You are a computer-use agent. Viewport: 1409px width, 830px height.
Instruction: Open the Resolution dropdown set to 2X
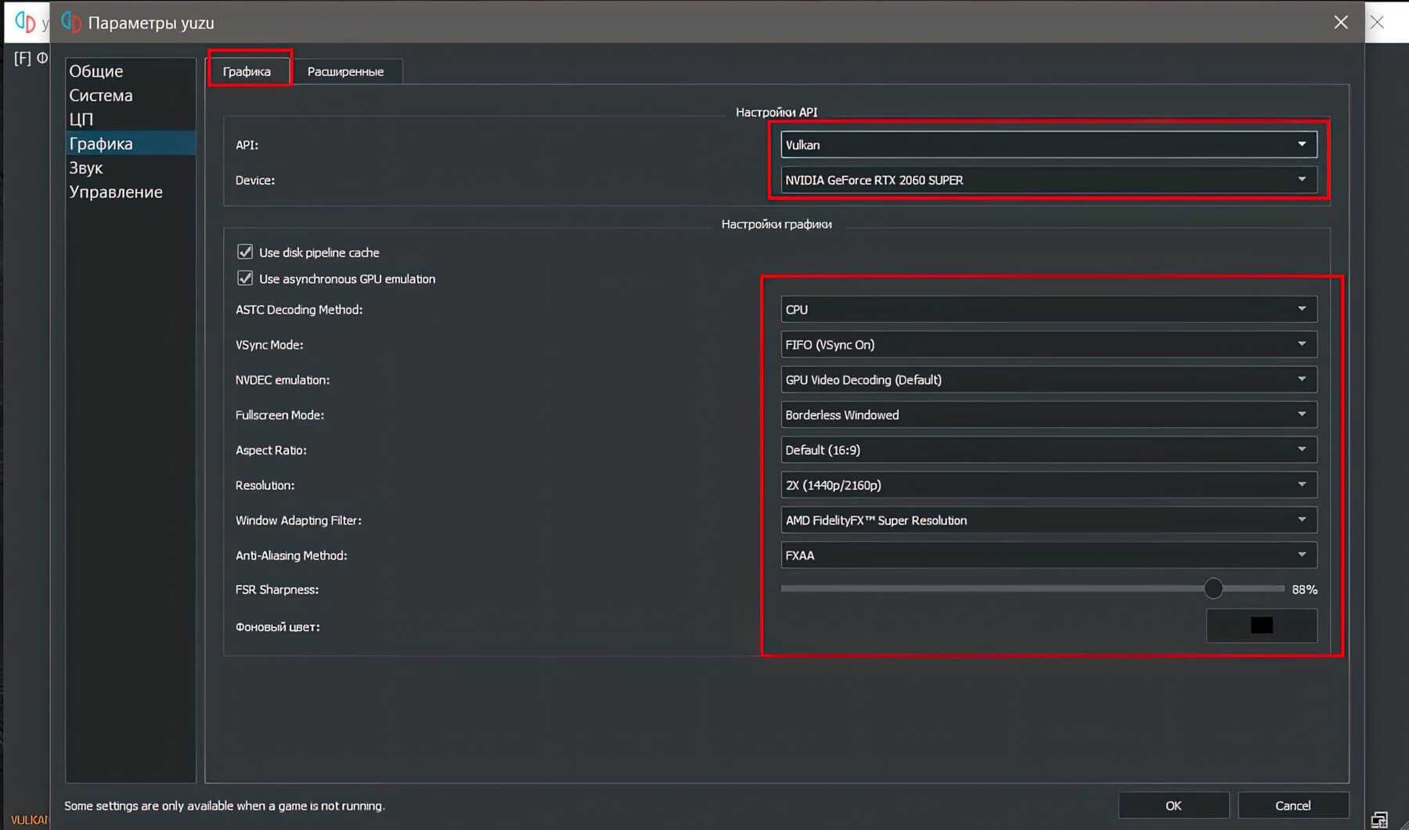tap(1048, 485)
